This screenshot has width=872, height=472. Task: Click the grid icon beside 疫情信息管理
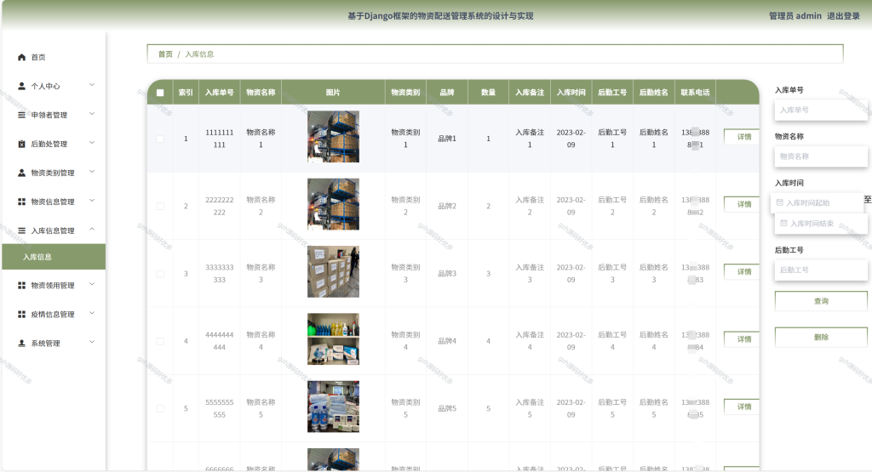[x=21, y=315]
